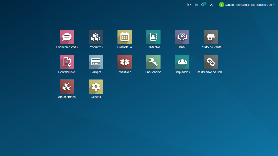Open the Productos app
Viewport: 278px width, 156px height.
pos(96,37)
